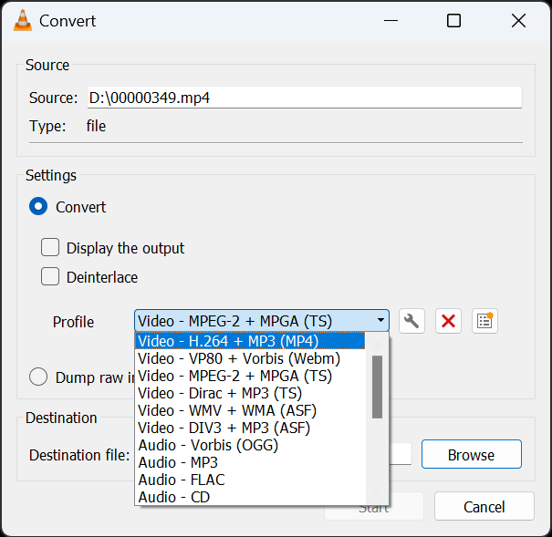Image resolution: width=552 pixels, height=537 pixels.
Task: Click the Destination file text field
Action: 401,454
